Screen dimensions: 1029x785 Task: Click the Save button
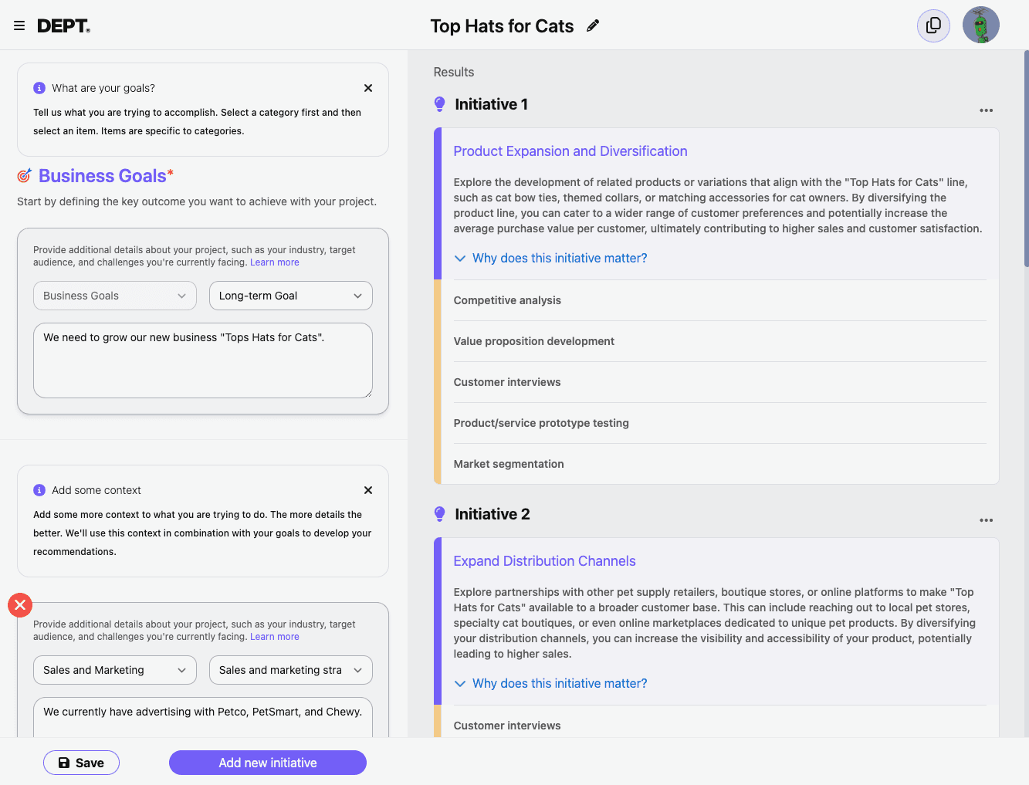(81, 763)
